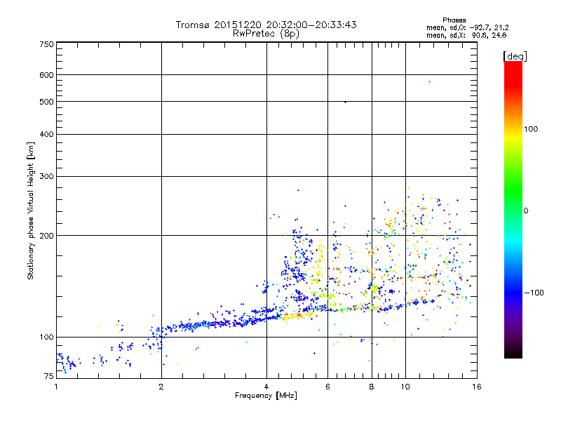Screen dimensions: 561x421
Task: Click the x-axis tick label '10'
Action: (405, 387)
